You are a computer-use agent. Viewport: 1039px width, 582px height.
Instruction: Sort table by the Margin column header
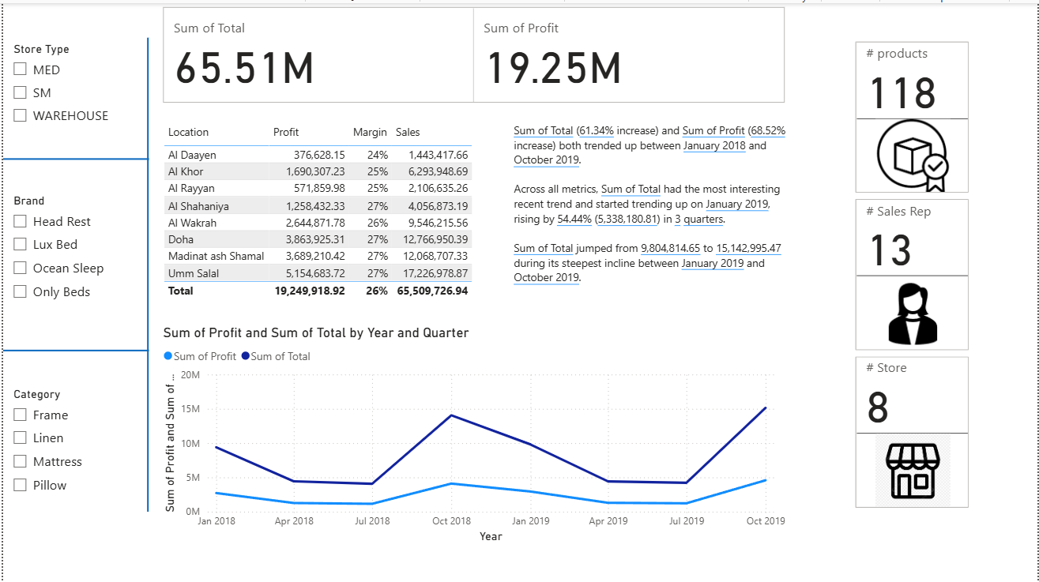370,132
